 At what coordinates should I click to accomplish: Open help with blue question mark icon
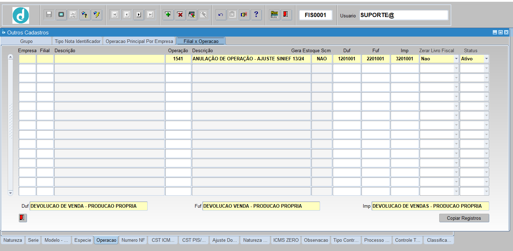(x=256, y=15)
